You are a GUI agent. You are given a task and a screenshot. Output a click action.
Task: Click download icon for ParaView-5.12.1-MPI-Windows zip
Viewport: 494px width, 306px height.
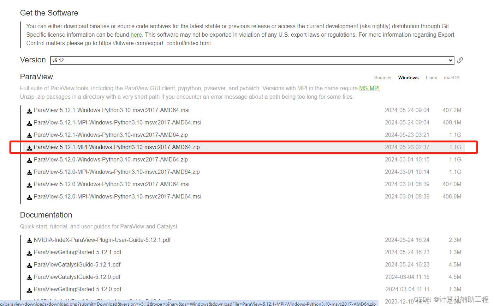[x=29, y=148]
